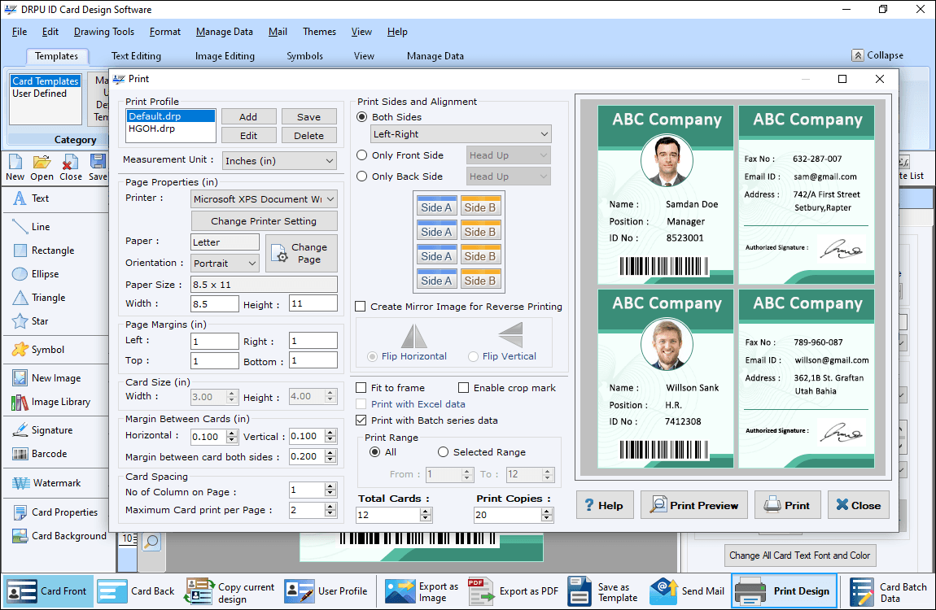Open the Measurement Unit dropdown
This screenshot has height=610, width=936.
click(279, 161)
